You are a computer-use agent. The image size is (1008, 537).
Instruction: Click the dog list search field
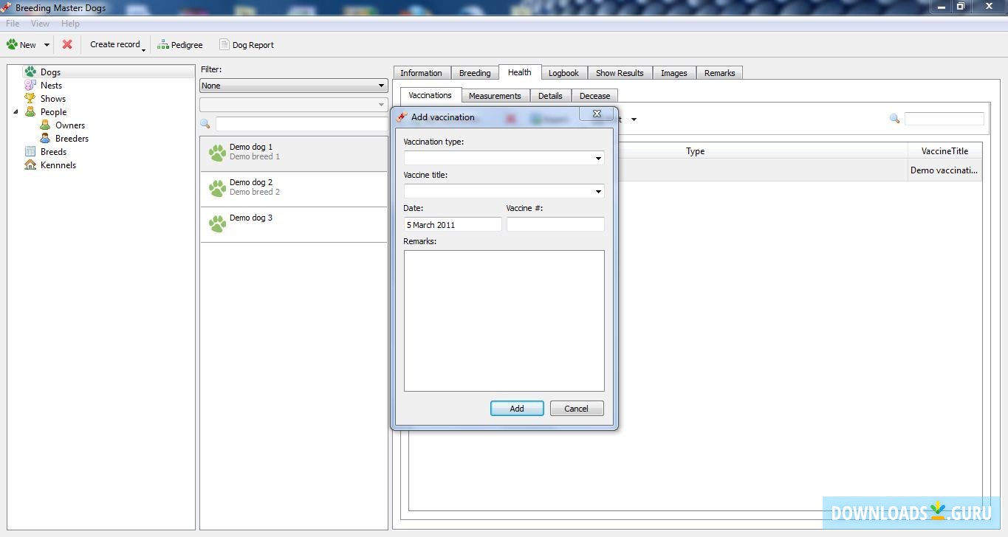pyautogui.click(x=301, y=124)
